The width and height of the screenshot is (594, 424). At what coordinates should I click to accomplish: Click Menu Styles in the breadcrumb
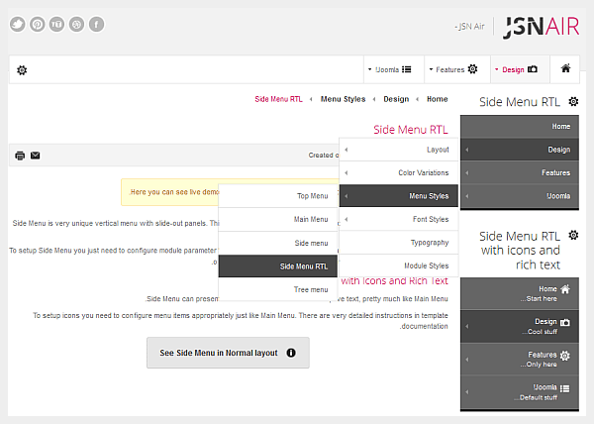[343, 99]
